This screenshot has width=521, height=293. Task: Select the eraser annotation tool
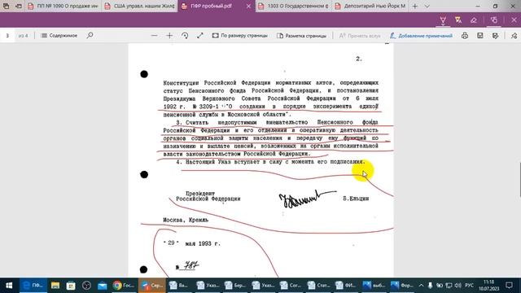474,20
